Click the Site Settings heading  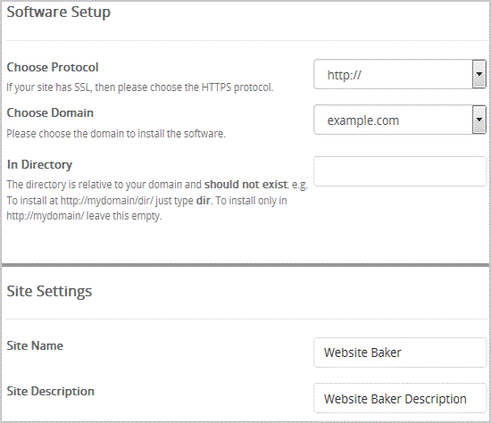click(49, 291)
